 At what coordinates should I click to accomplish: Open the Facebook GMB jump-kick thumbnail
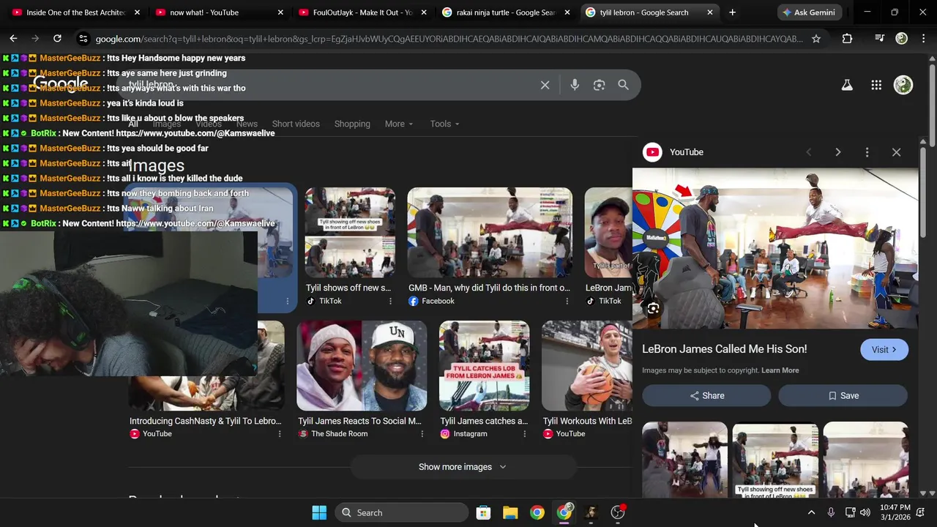coord(490,233)
